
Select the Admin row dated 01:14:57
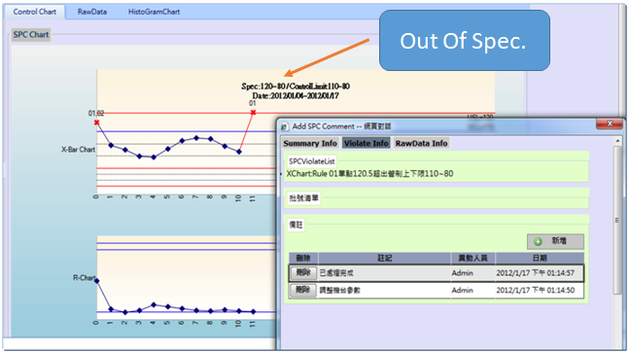(437, 273)
